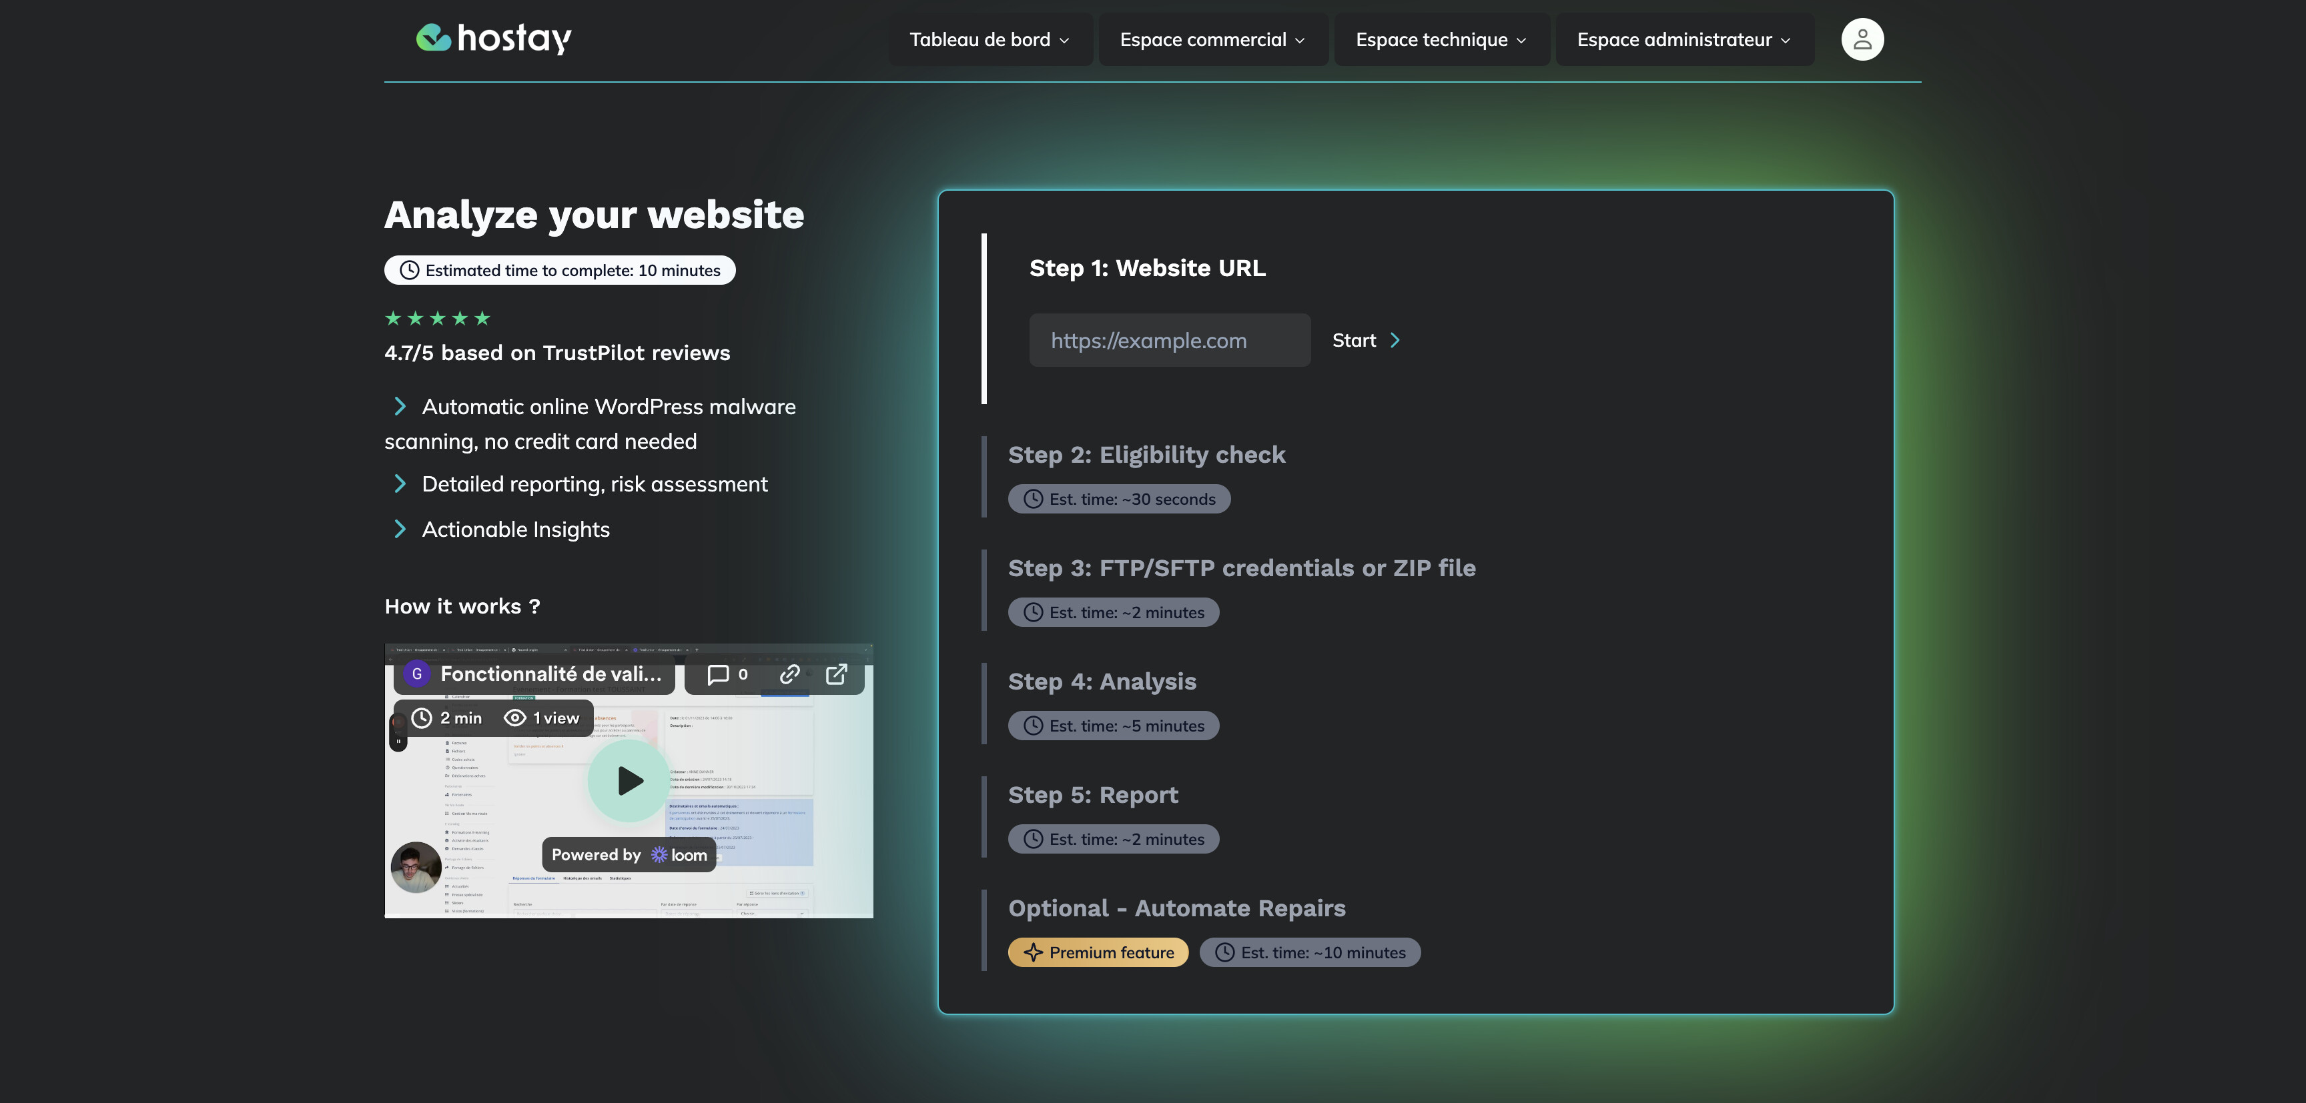Open the Tableau de bord menu
2306x1103 pixels.
(990, 39)
